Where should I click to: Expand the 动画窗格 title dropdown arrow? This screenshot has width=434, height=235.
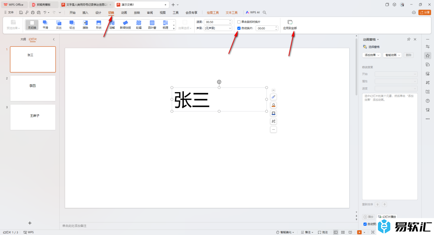(x=378, y=40)
